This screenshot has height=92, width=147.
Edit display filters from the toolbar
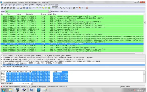click(x=77, y=8)
